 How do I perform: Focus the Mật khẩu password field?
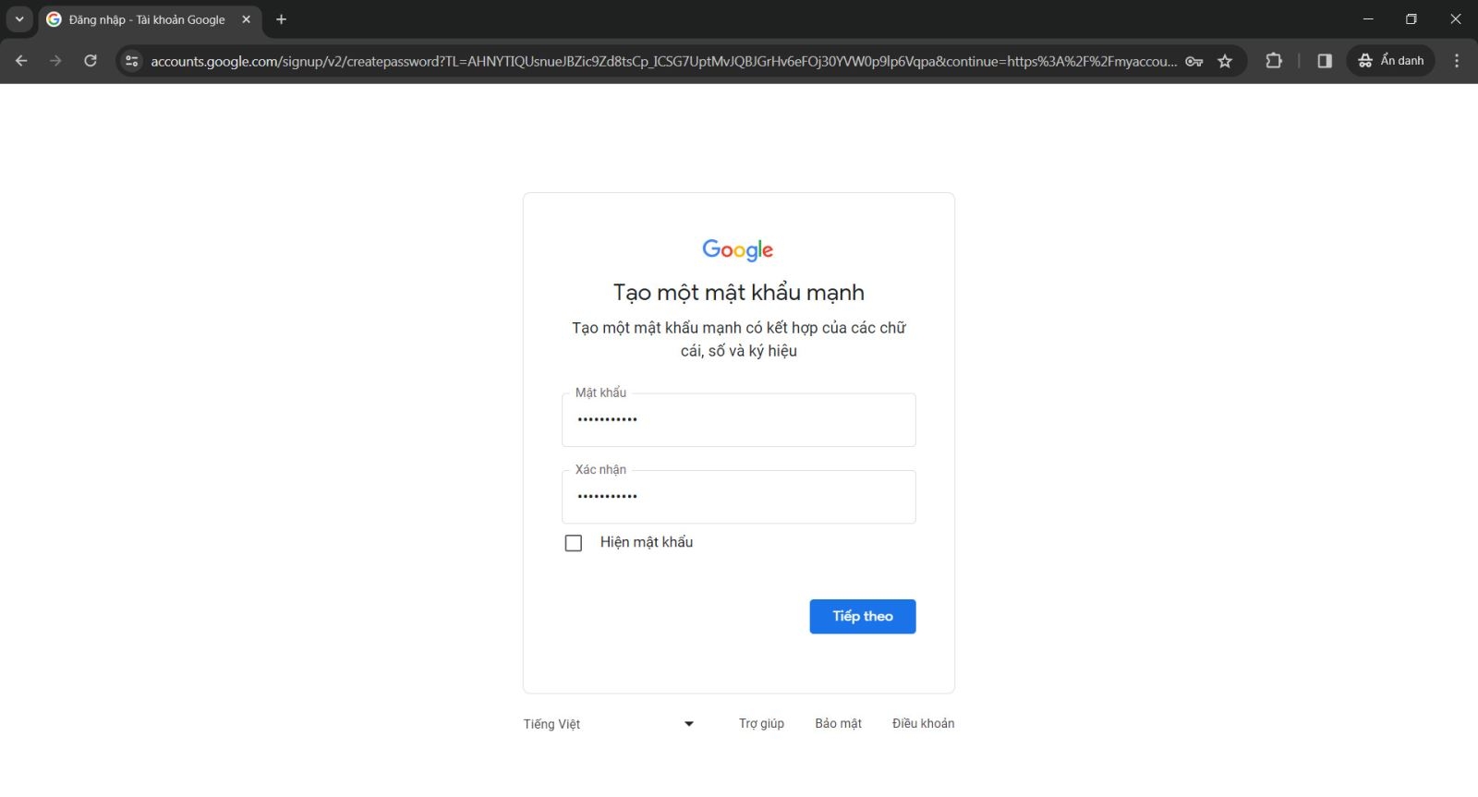(739, 420)
